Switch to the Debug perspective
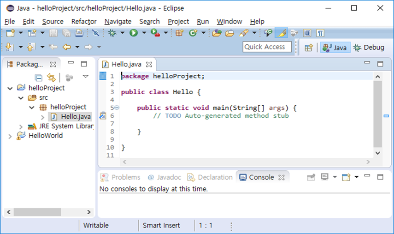 click(369, 47)
